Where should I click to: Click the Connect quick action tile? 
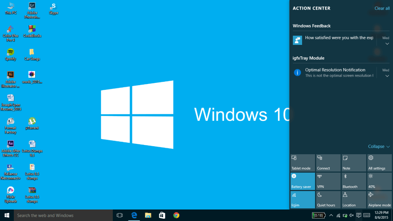[x=329, y=163]
